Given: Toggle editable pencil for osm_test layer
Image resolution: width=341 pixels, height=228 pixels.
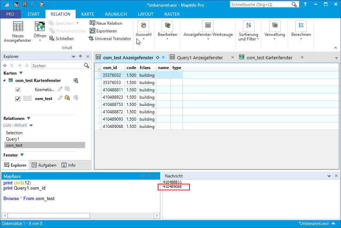Looking at the screenshot, I should point(60,98).
